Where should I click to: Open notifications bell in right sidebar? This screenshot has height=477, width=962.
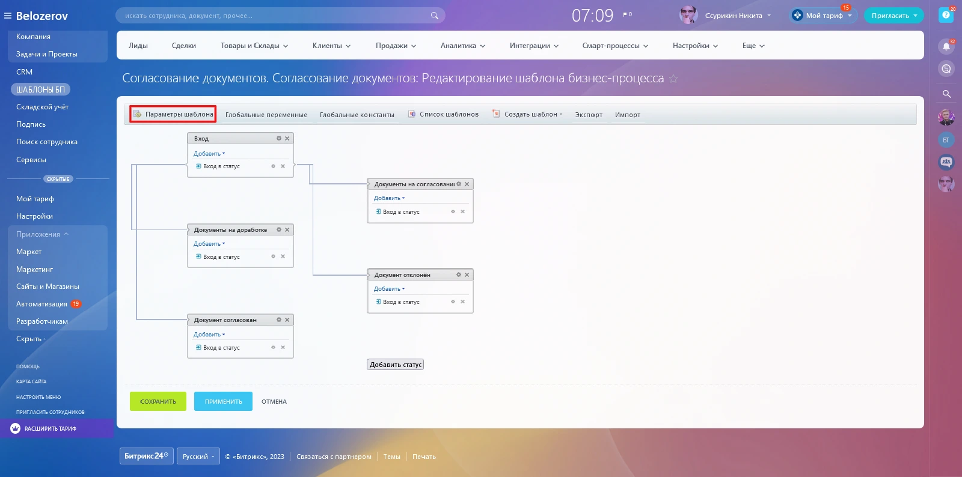click(946, 47)
